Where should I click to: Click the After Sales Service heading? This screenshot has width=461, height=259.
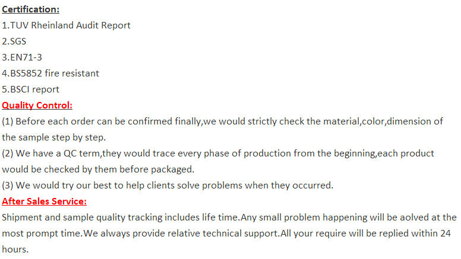44,202
